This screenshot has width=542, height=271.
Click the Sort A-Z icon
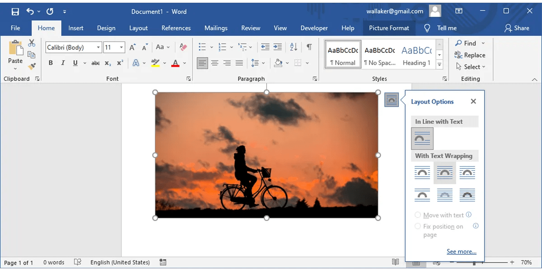point(294,47)
